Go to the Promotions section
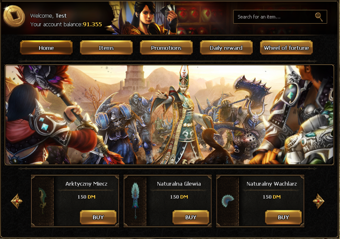Image resolution: width=340 pixels, height=239 pixels. point(166,48)
